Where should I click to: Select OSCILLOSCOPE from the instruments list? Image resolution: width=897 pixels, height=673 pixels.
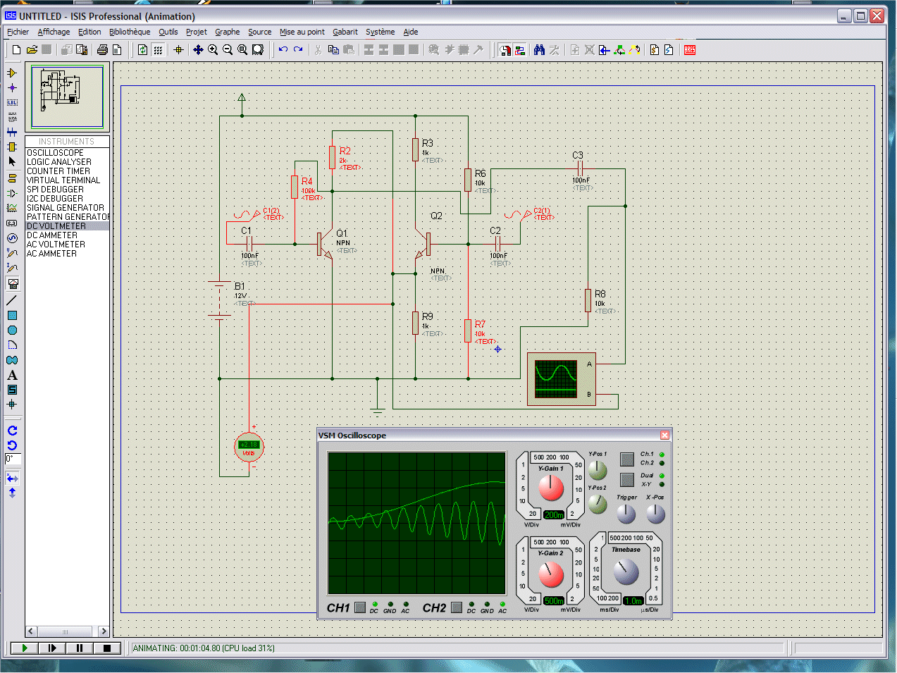(x=55, y=153)
